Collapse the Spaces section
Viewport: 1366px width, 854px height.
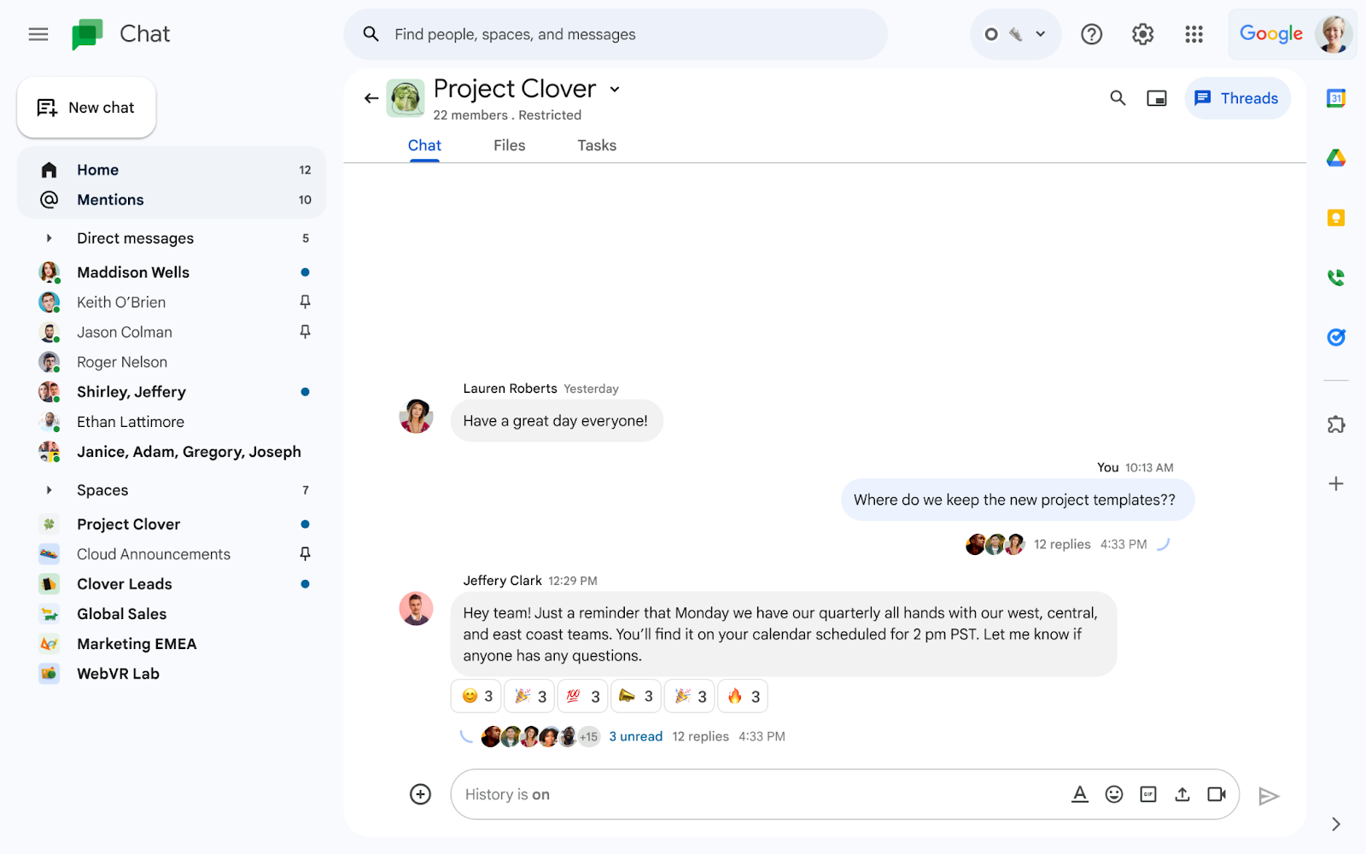point(50,490)
